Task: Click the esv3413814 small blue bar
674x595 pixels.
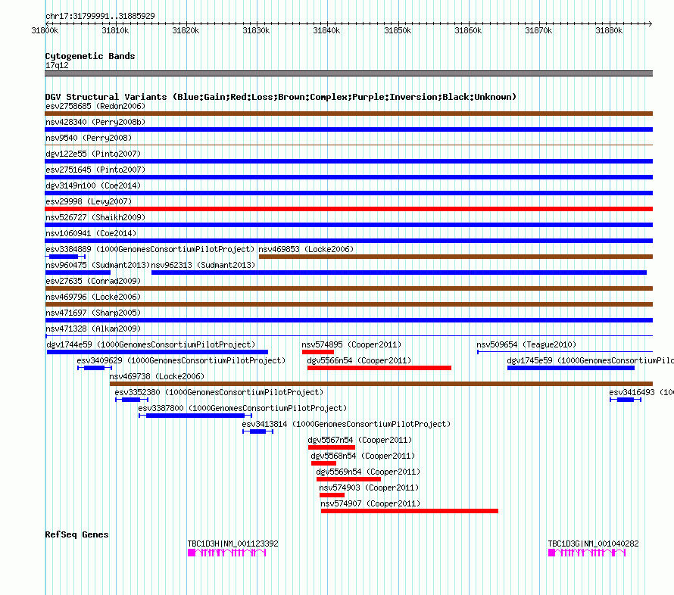Action: 258,431
